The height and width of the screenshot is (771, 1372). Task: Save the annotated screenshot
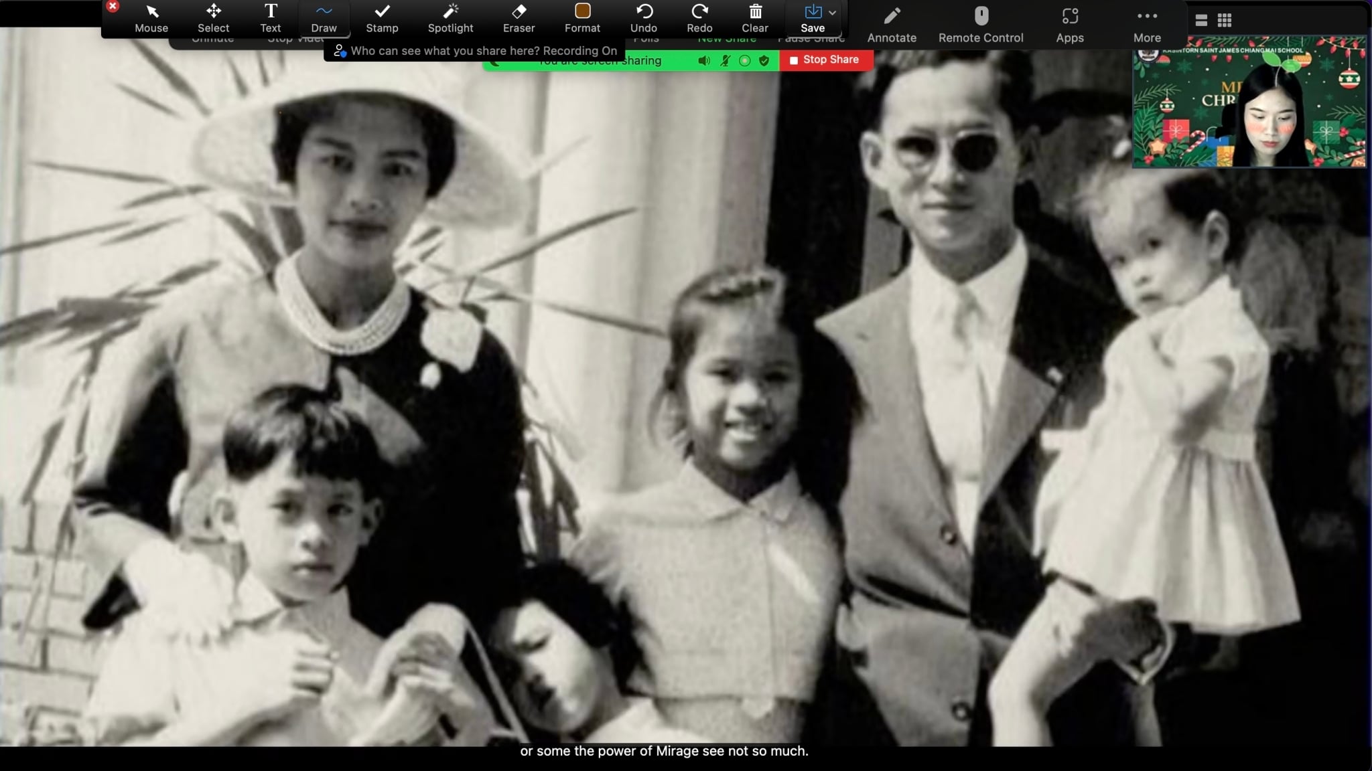pos(812,18)
